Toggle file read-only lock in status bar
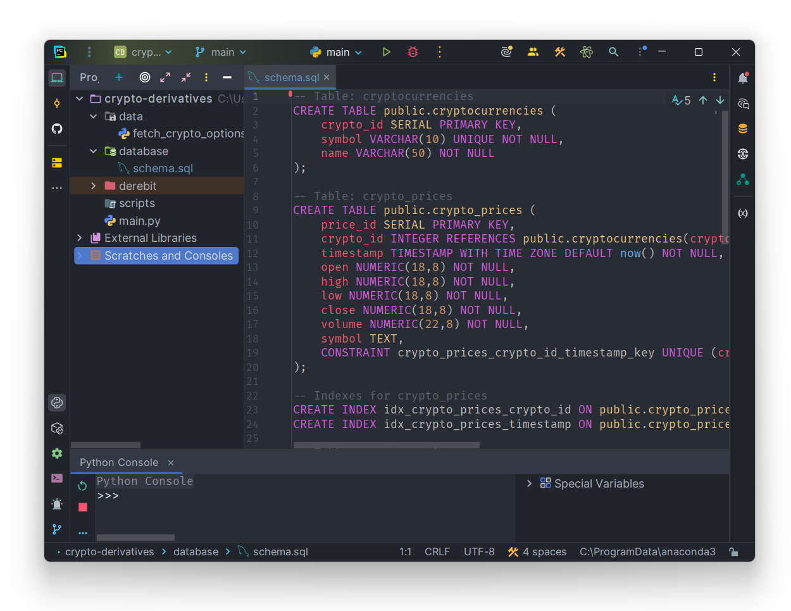This screenshot has height=611, width=791. [733, 552]
